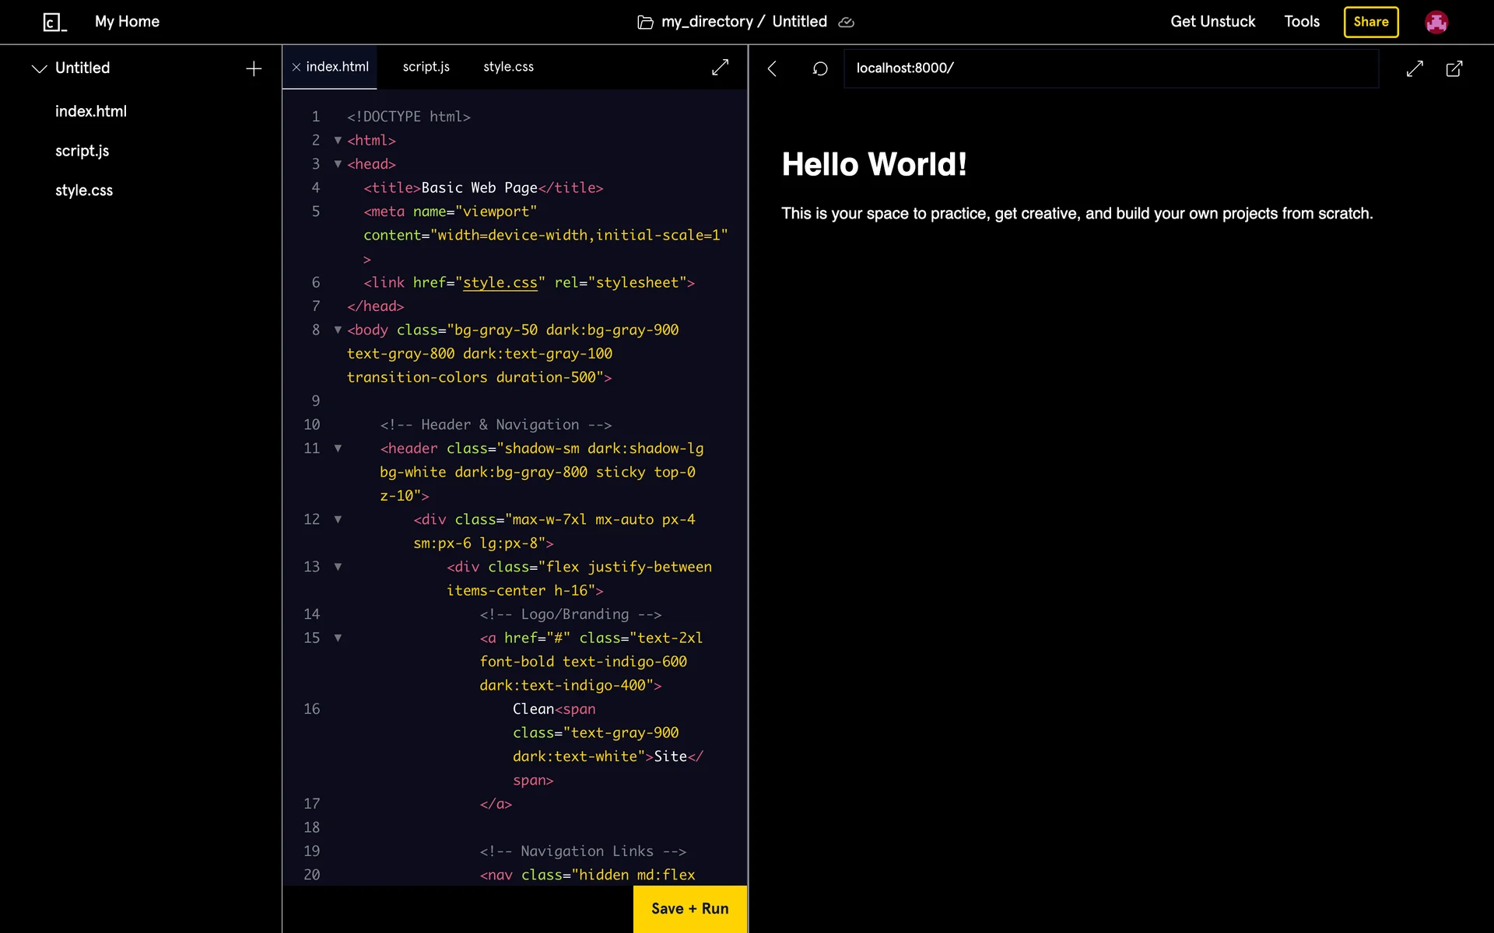Open preview in new window
Image resolution: width=1494 pixels, height=933 pixels.
coord(1454,68)
